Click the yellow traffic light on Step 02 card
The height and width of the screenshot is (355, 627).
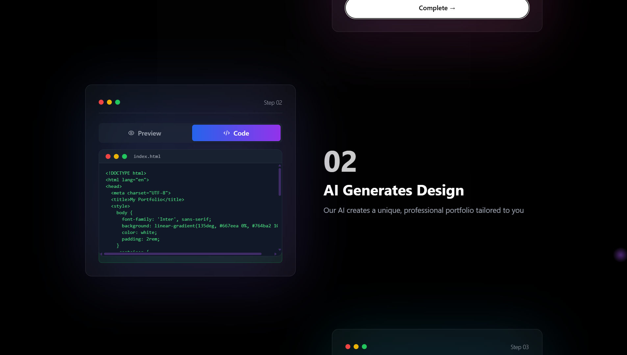coord(109,102)
